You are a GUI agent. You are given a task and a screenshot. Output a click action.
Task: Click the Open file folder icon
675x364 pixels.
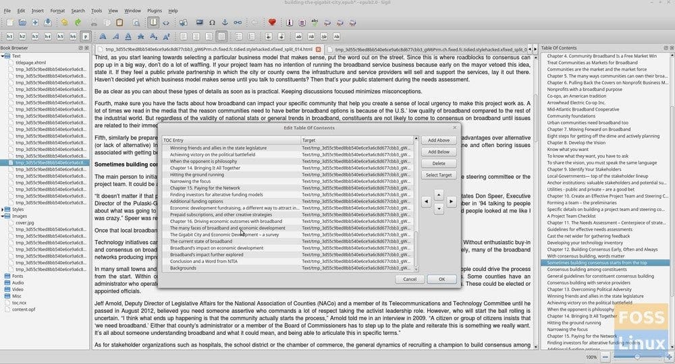(22, 22)
